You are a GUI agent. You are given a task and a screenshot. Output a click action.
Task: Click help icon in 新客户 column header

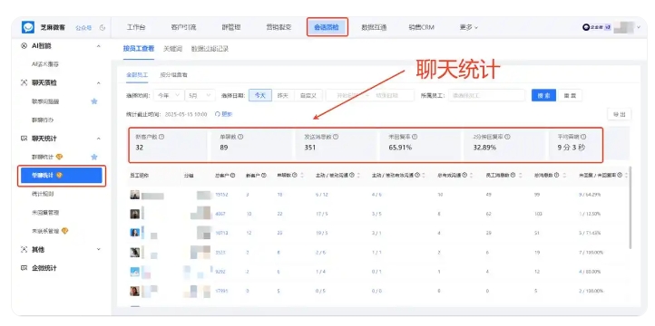click(264, 176)
